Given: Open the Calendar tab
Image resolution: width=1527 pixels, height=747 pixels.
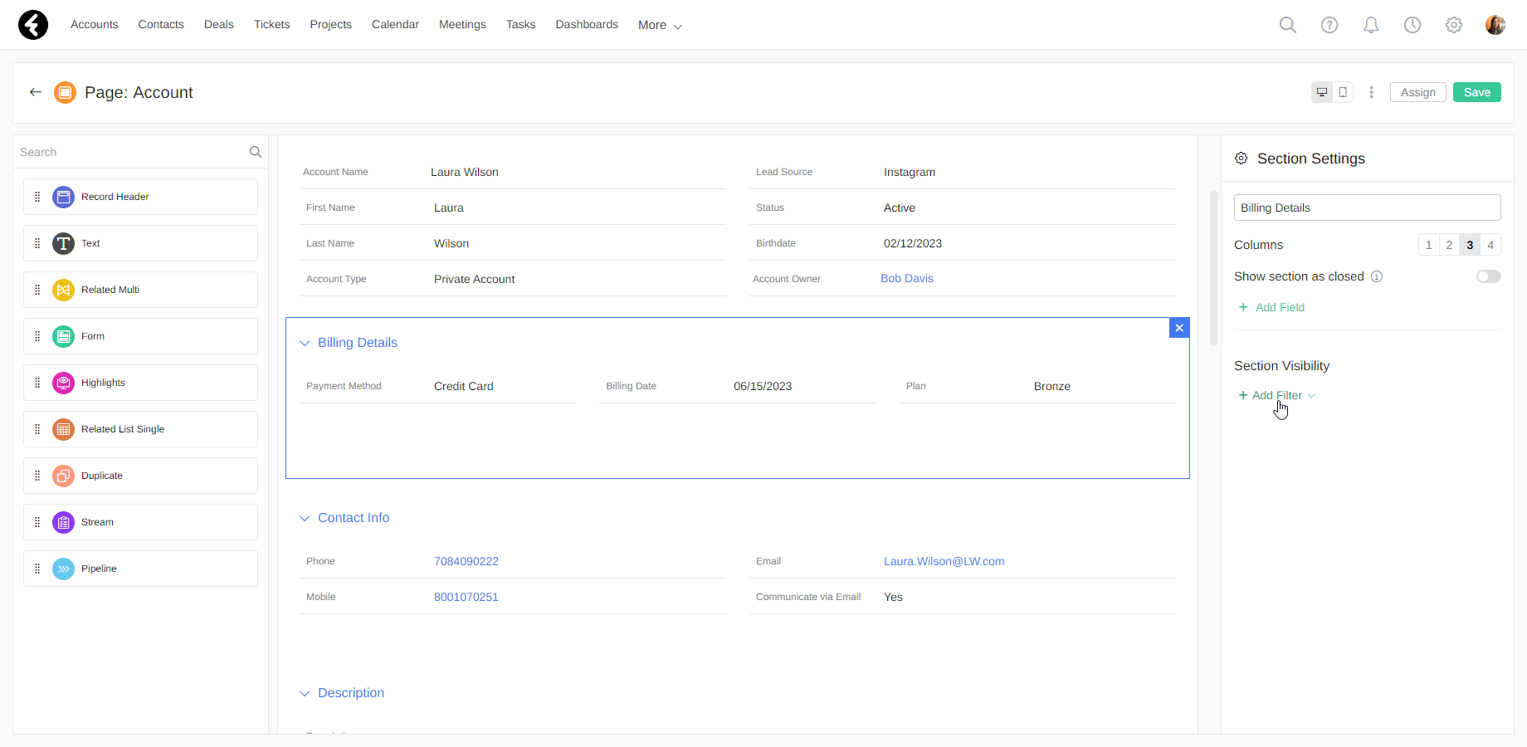Looking at the screenshot, I should [395, 24].
